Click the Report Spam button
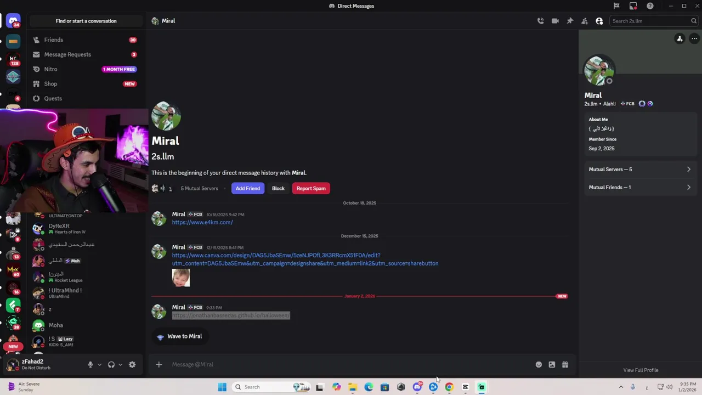The height and width of the screenshot is (395, 702). point(311,188)
